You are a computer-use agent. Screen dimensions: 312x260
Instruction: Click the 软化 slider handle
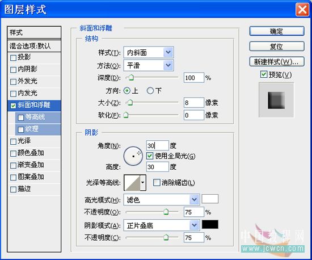tap(126, 115)
